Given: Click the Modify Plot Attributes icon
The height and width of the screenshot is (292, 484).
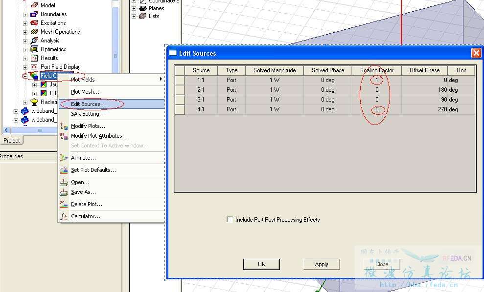Looking at the screenshot, I should [x=64, y=136].
